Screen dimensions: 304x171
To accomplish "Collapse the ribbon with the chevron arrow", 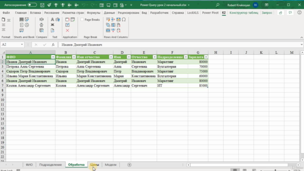I will coord(302,37).
